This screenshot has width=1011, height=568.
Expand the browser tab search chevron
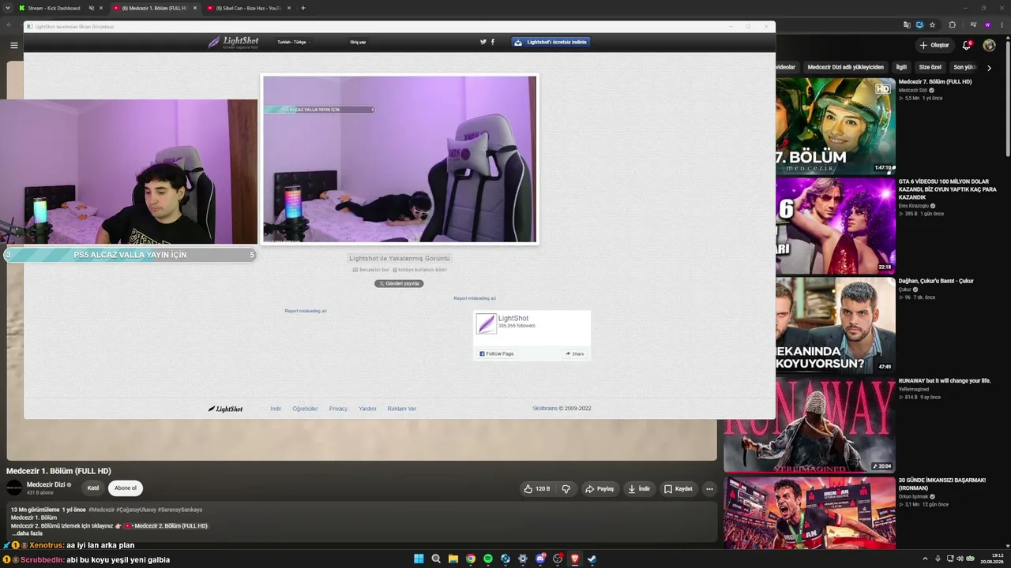(7, 8)
